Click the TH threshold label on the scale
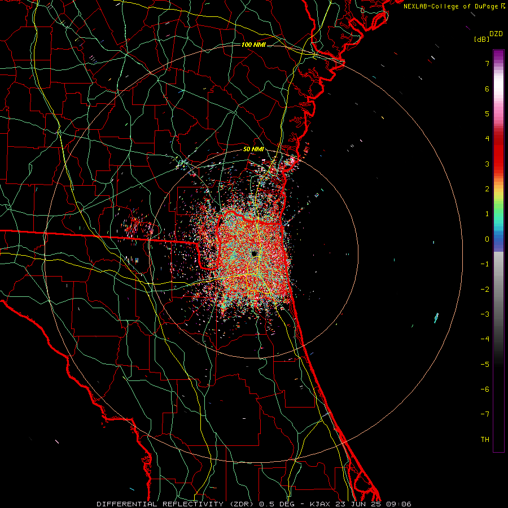 tap(485, 439)
